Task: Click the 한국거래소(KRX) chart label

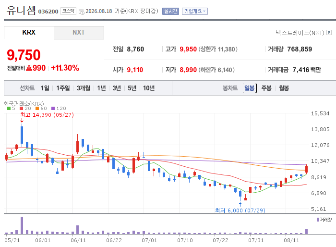Action: click(24, 104)
